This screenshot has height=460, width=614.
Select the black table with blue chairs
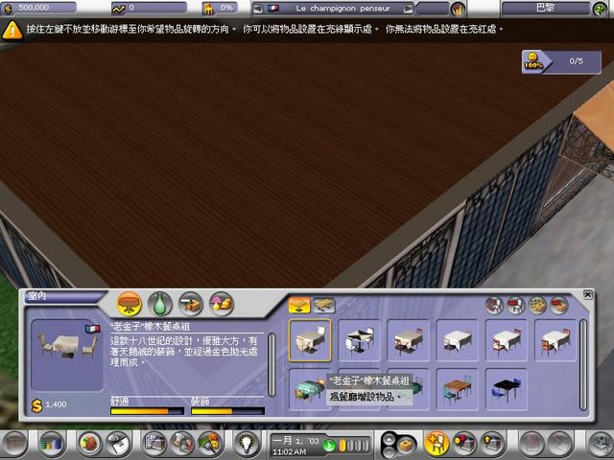tap(507, 389)
